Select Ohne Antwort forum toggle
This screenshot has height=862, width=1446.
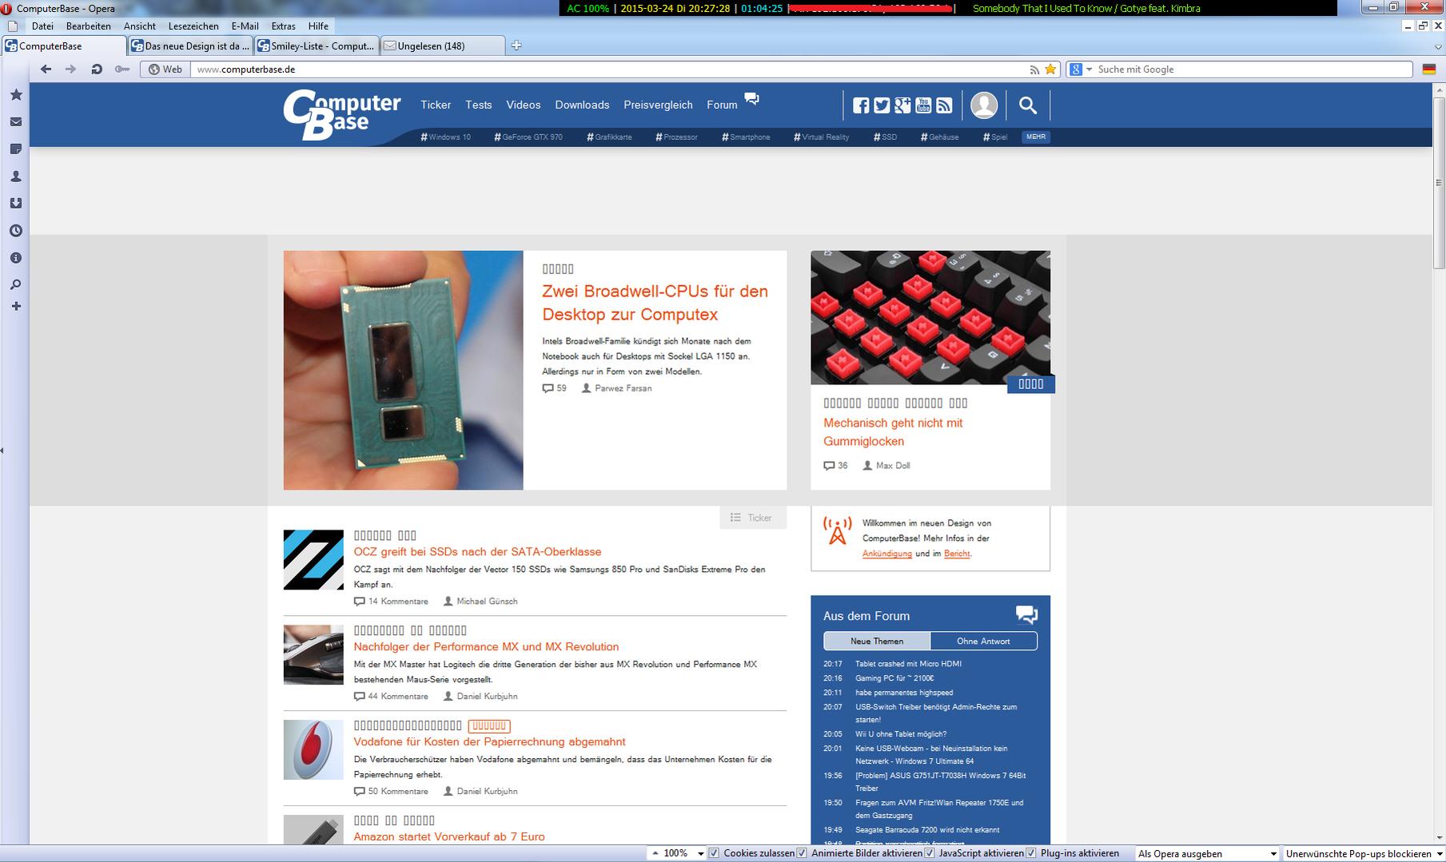pyautogui.click(x=983, y=642)
